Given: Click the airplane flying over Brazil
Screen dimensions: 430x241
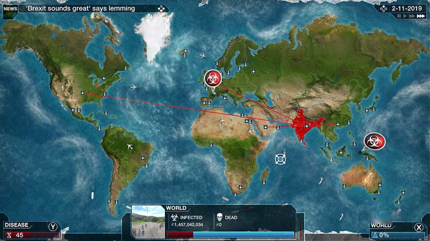Looking at the screenshot, I should pyautogui.click(x=130, y=147).
